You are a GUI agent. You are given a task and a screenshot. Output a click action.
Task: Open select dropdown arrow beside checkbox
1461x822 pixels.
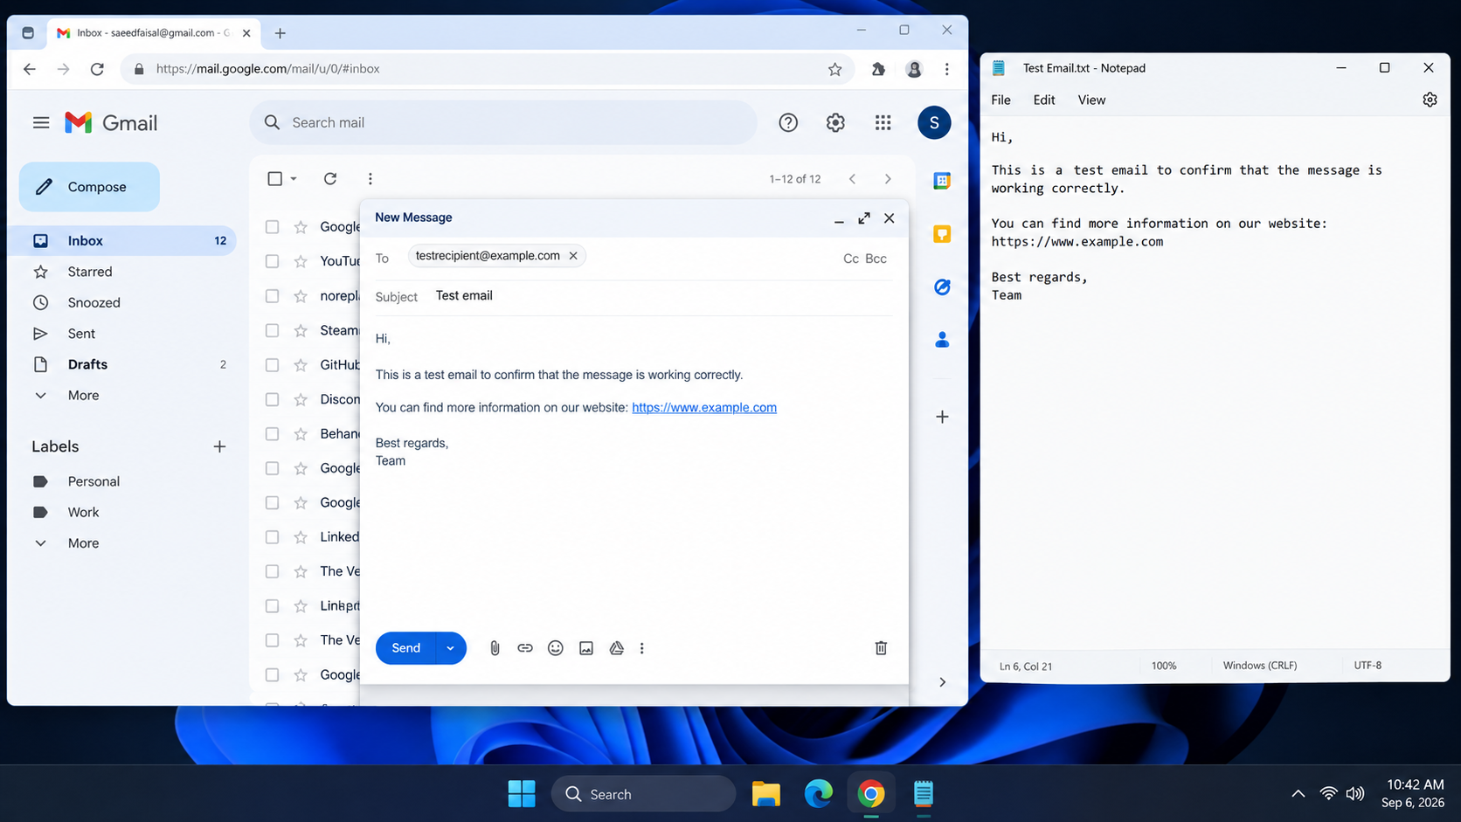point(294,179)
